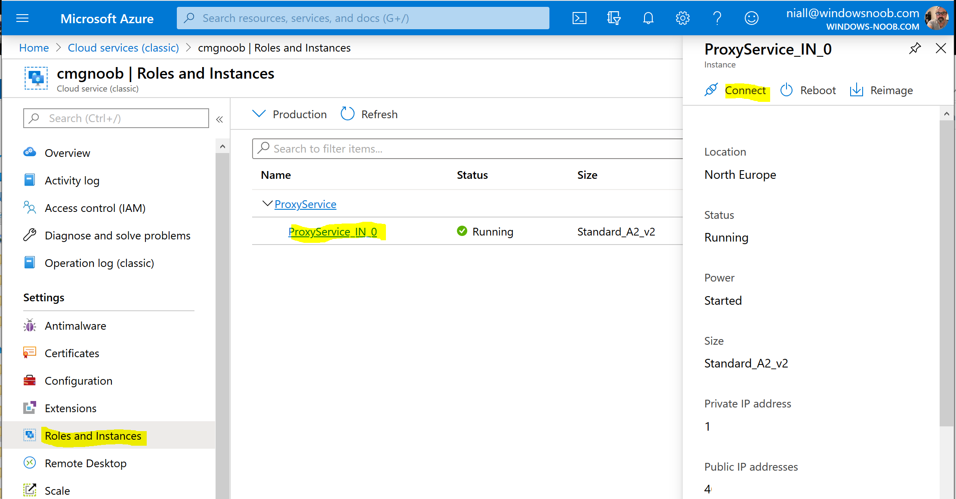
Task: Refresh the Roles and Instances list
Action: (x=379, y=114)
